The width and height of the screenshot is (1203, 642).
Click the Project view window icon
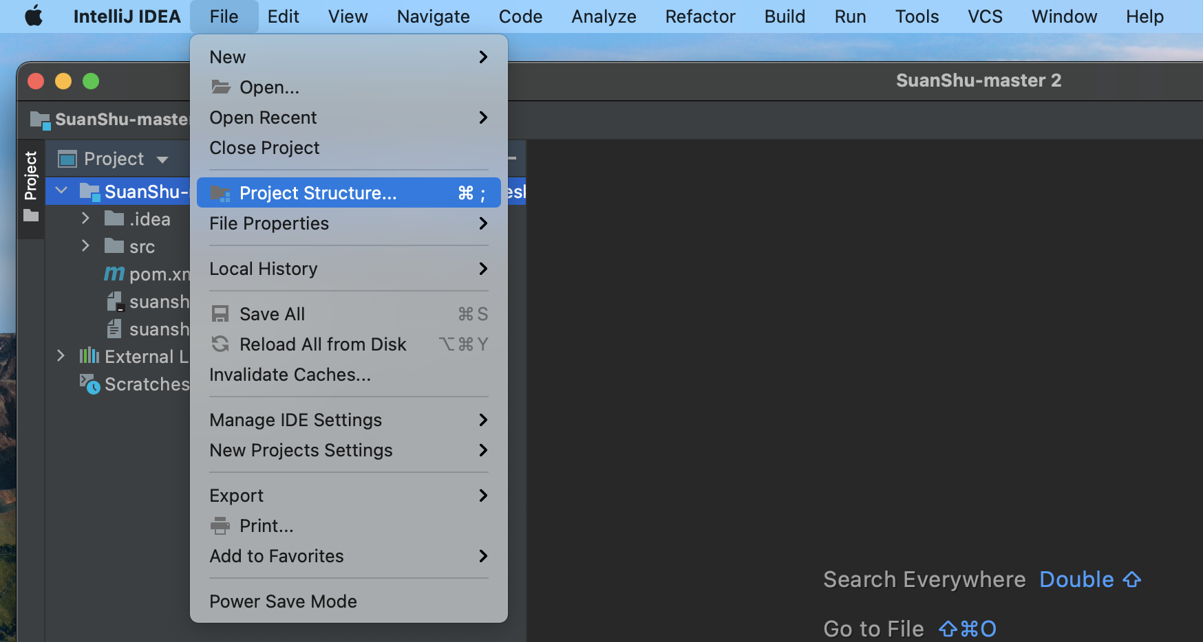click(x=67, y=159)
